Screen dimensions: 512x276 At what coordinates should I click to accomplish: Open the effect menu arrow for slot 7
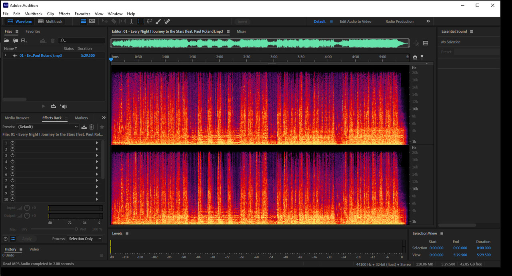click(97, 181)
